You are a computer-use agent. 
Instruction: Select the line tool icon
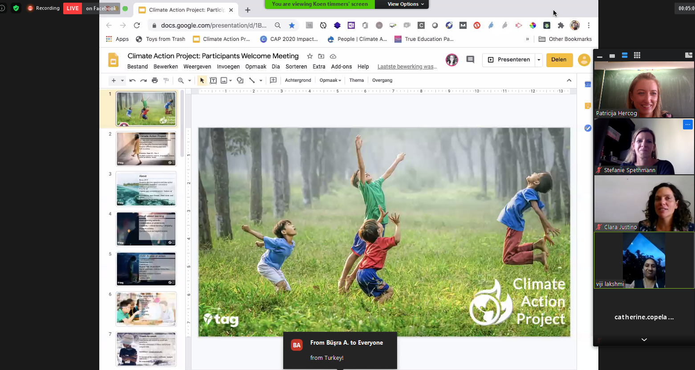pos(252,80)
